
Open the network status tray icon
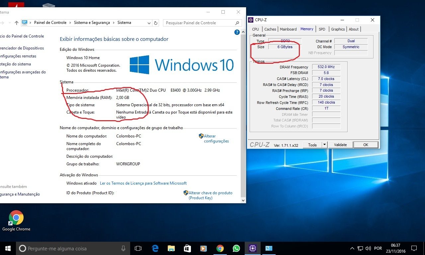tap(360, 248)
